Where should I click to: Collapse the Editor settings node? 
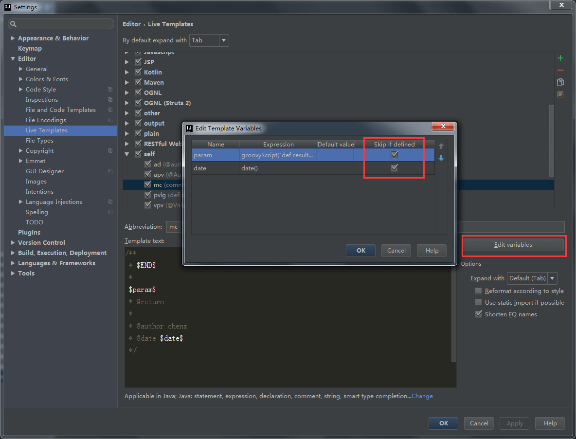pos(13,59)
